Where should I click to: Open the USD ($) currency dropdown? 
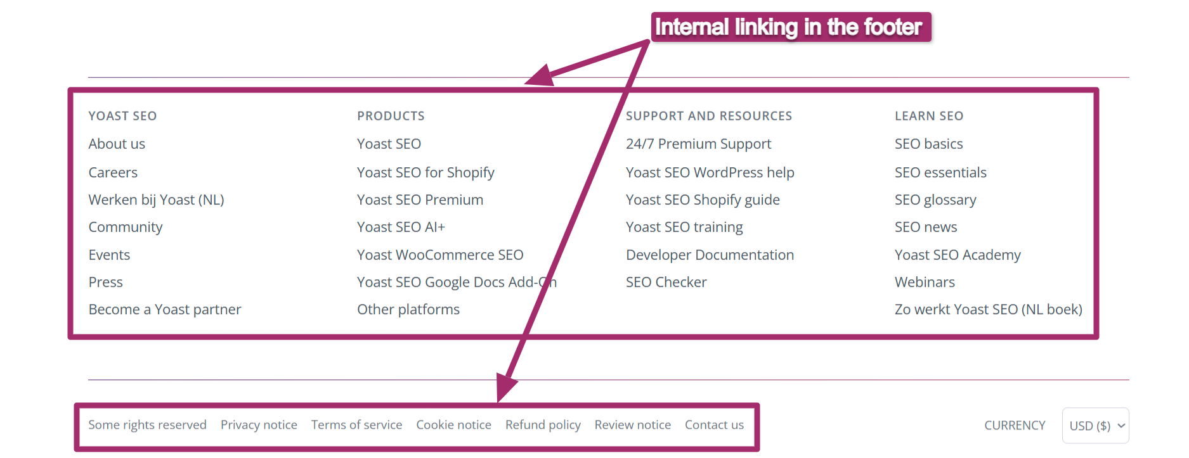pyautogui.click(x=1095, y=426)
